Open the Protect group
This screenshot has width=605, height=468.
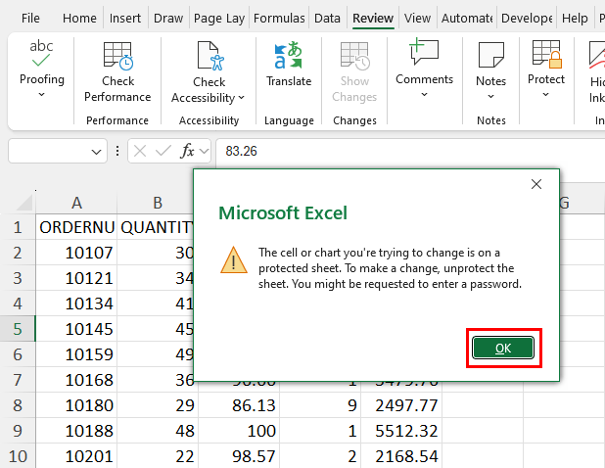546,69
